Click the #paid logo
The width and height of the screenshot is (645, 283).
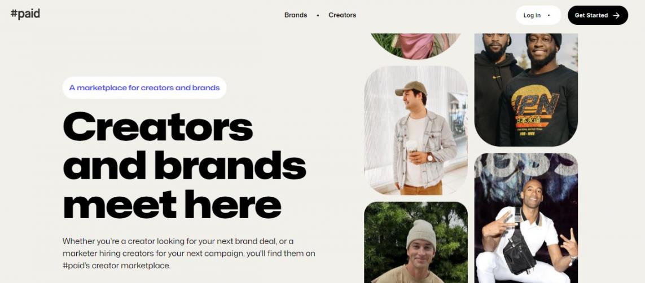[x=25, y=14]
